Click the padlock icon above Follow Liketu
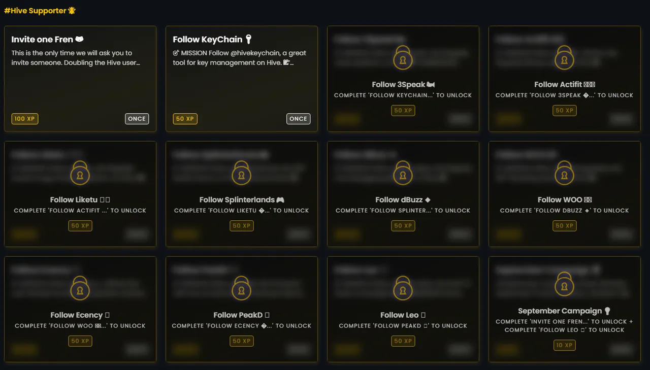 tap(80, 173)
